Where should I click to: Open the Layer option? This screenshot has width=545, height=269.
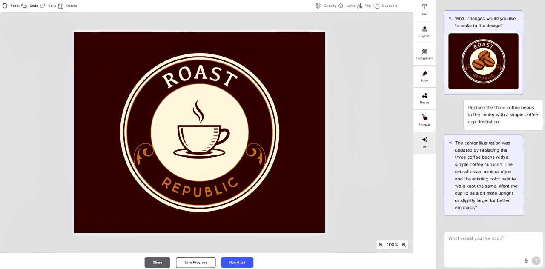[347, 6]
